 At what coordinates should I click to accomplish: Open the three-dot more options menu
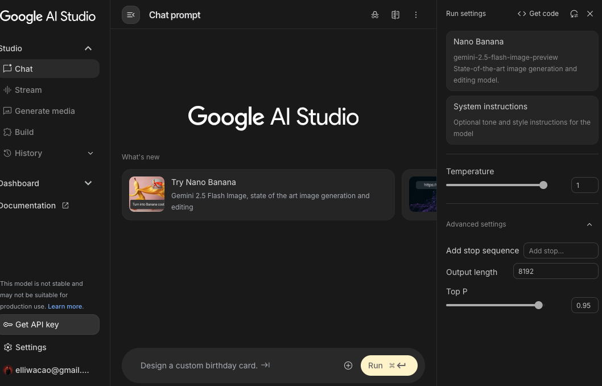416,15
